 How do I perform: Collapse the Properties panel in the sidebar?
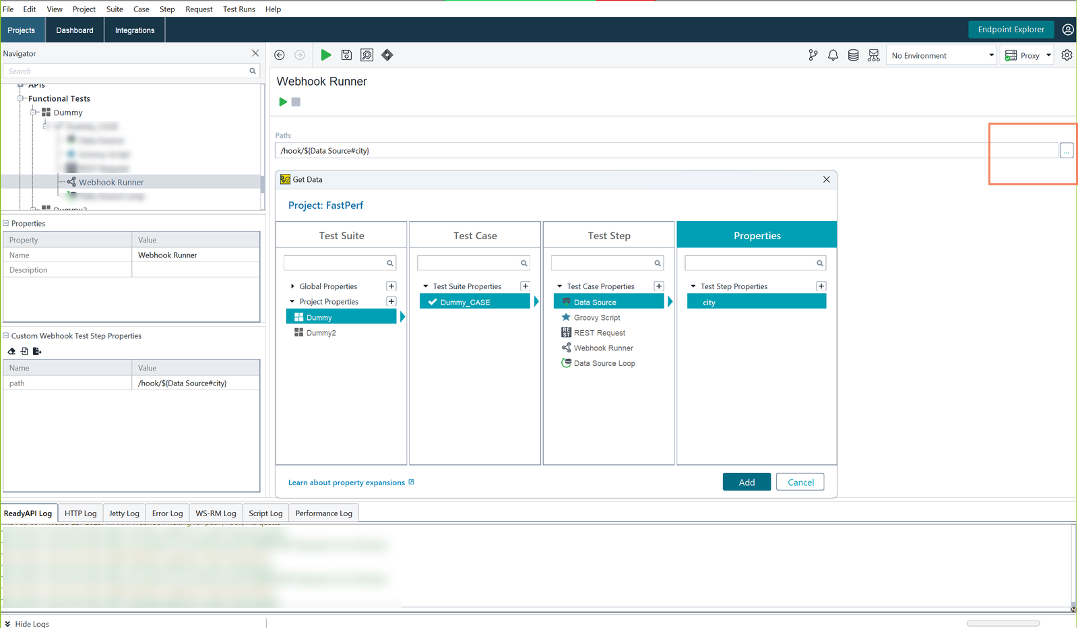click(x=6, y=223)
